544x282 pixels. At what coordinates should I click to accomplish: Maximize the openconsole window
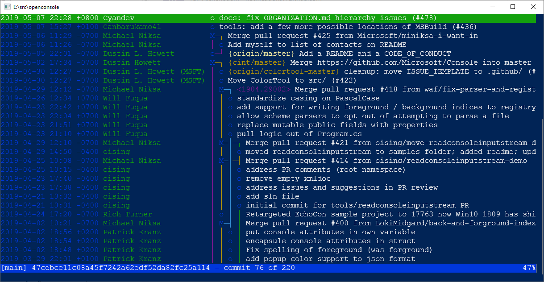coord(513,7)
